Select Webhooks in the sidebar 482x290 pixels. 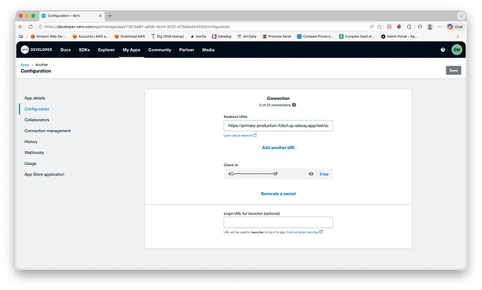34,152
